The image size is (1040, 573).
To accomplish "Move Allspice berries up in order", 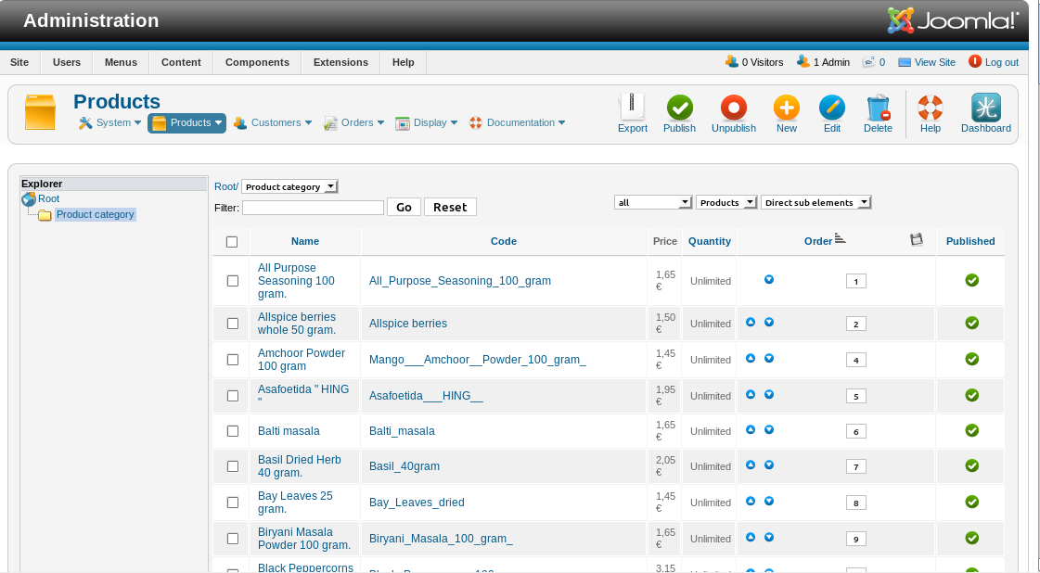I will pos(751,323).
